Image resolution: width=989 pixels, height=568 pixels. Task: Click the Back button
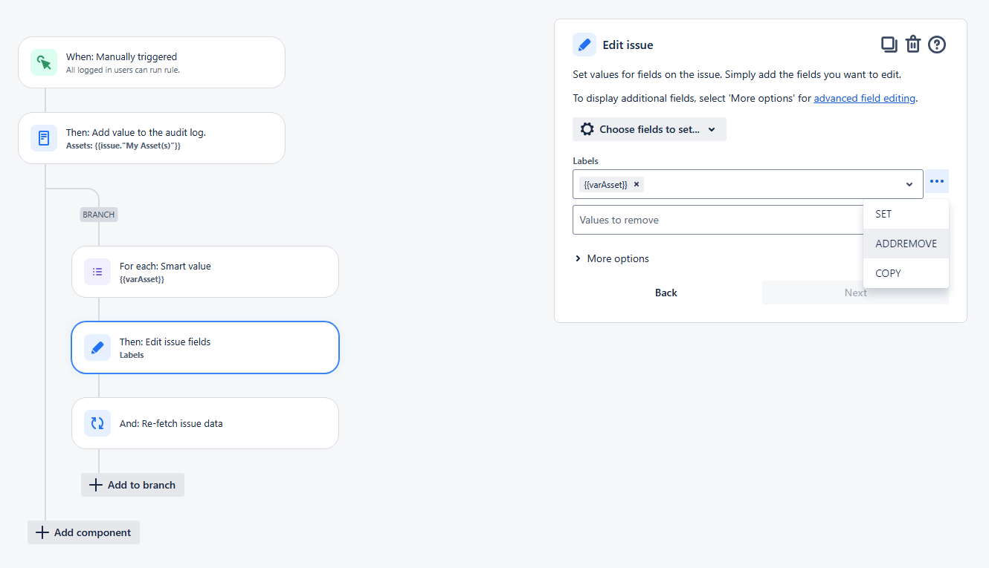(x=666, y=292)
